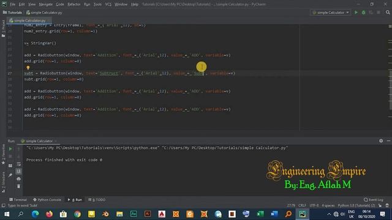Show intention actions via the yellow lightbulb
392x220 pixels.
[28, 68]
